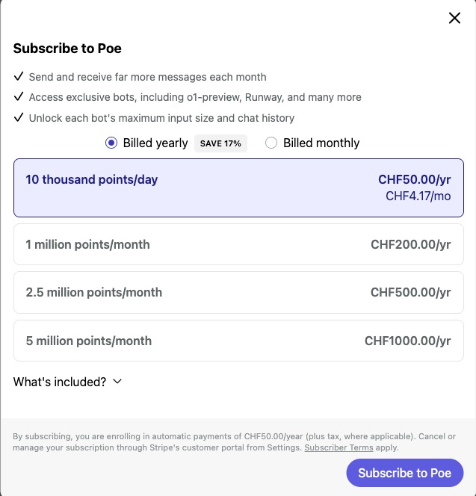Click the chevron arrow after "What's included?"
The width and height of the screenshot is (476, 496).
(117, 382)
